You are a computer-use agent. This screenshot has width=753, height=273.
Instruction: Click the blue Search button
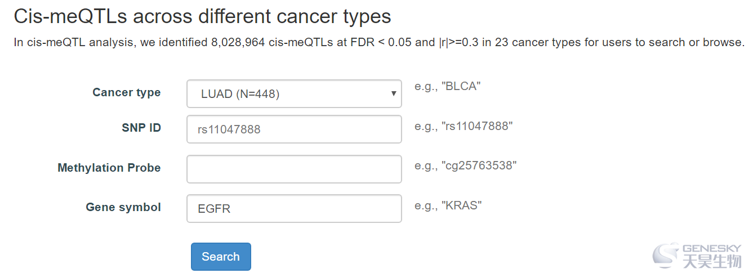(221, 257)
